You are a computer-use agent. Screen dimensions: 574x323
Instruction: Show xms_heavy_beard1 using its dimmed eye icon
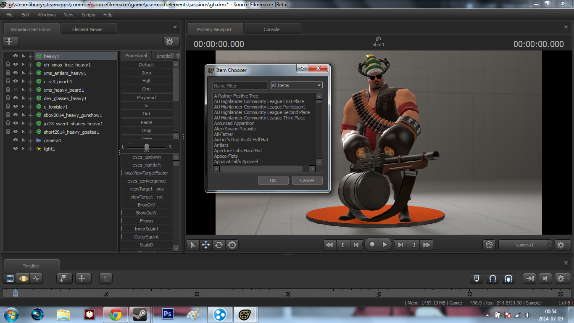point(16,90)
